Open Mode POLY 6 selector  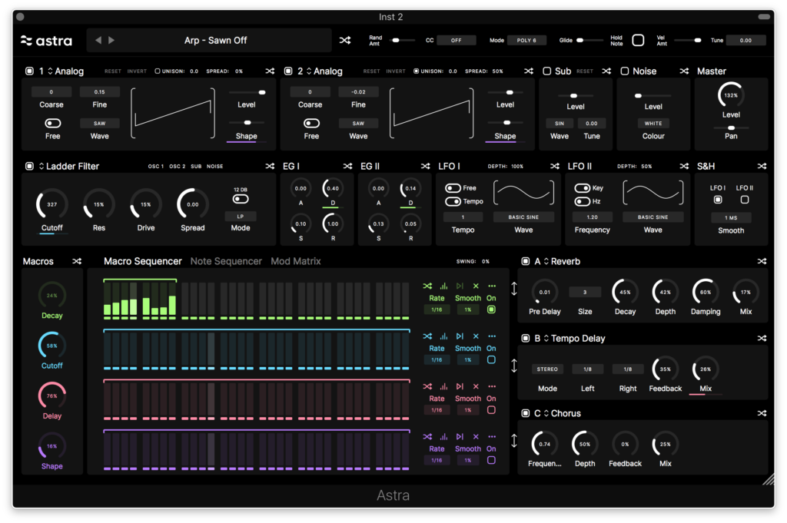click(526, 40)
